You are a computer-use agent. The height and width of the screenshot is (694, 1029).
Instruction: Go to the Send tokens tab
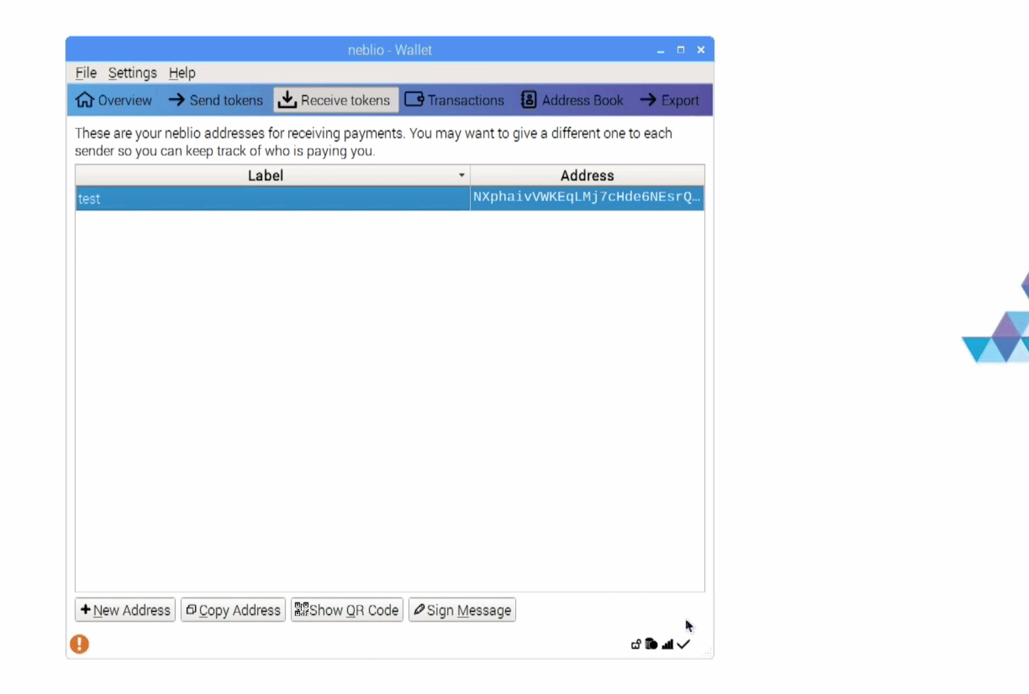click(216, 100)
